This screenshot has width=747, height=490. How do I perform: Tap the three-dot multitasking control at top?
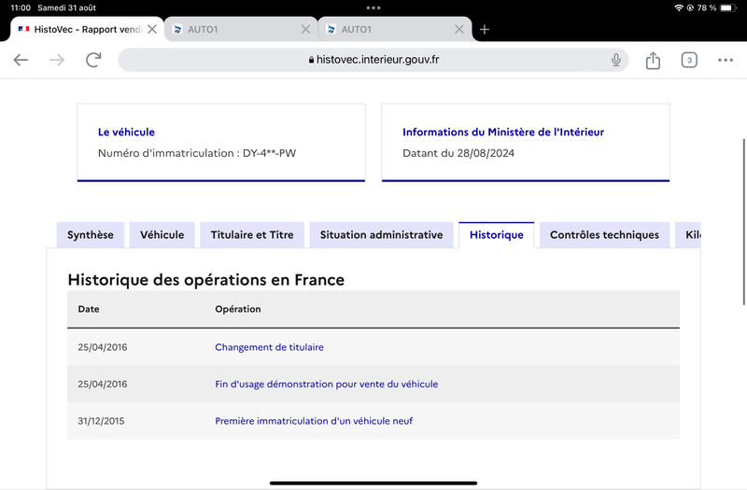(373, 7)
